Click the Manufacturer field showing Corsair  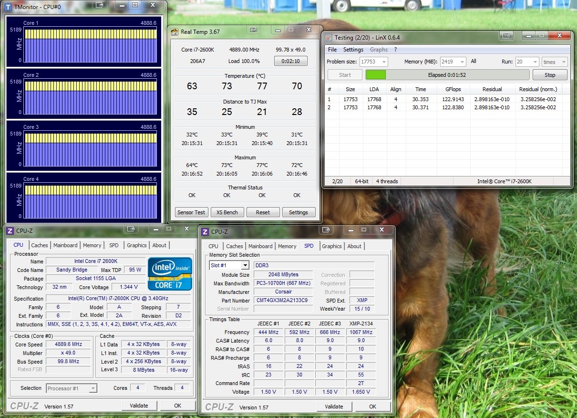coord(283,292)
